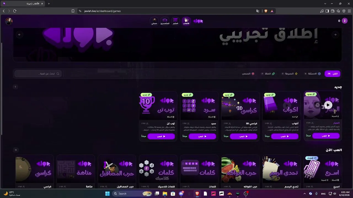Play the سرد game
This screenshot has height=198, width=353.
(x=202, y=136)
